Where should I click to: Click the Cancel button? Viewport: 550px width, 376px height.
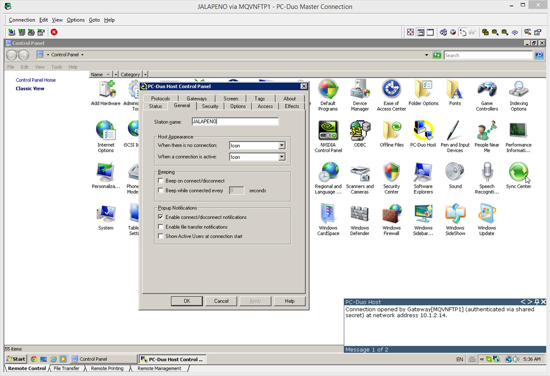(x=221, y=301)
